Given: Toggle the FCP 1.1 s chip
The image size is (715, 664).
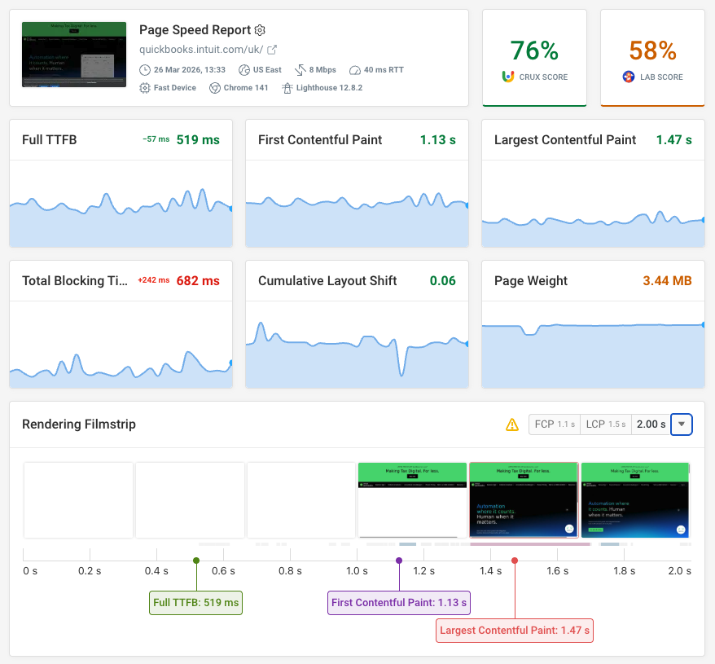Looking at the screenshot, I should pos(555,424).
